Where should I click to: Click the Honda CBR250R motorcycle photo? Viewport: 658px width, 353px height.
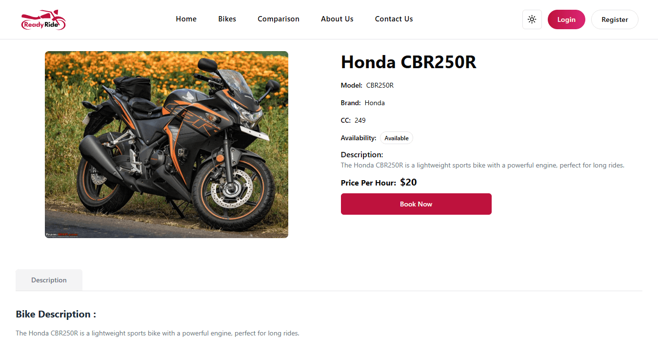point(166,145)
